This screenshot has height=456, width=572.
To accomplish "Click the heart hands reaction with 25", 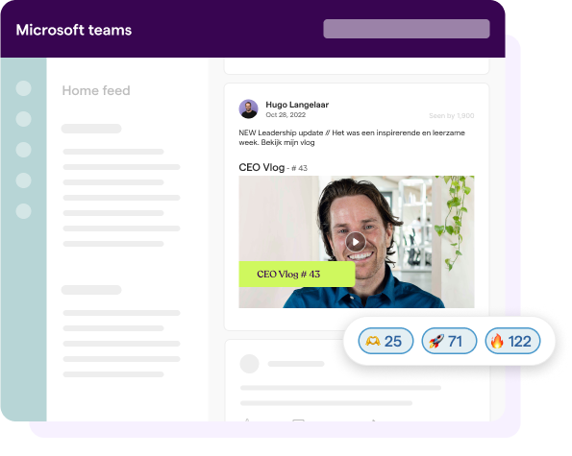I will (385, 341).
